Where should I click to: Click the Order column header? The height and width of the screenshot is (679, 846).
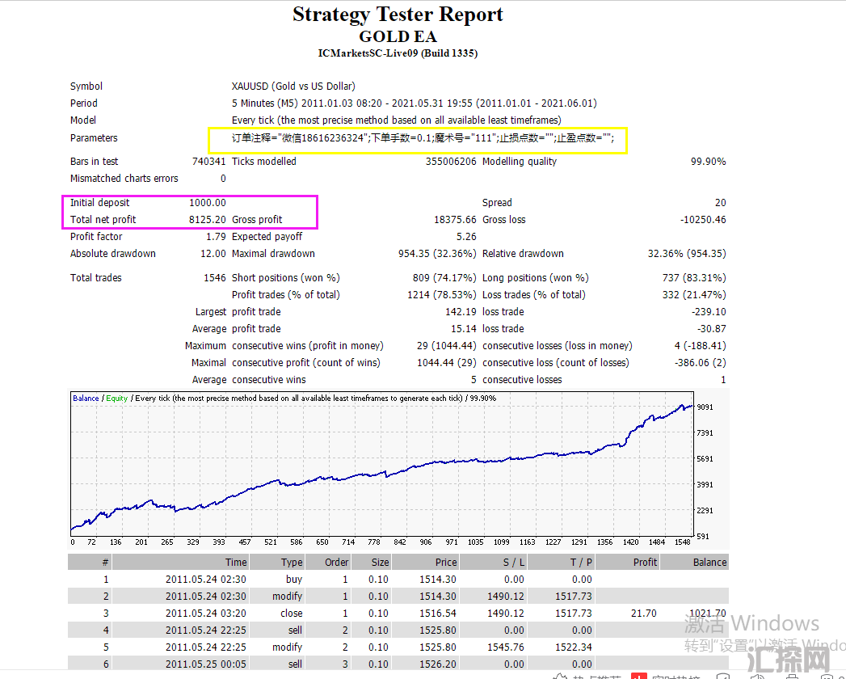(x=336, y=563)
